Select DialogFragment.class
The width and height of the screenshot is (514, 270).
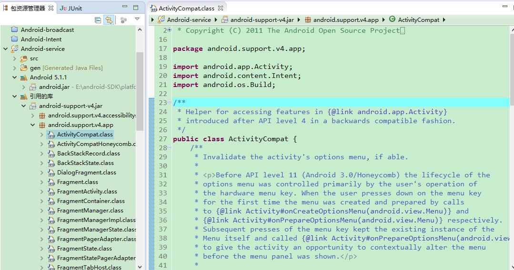(87, 173)
